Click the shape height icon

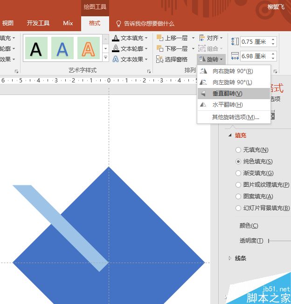point(235,41)
